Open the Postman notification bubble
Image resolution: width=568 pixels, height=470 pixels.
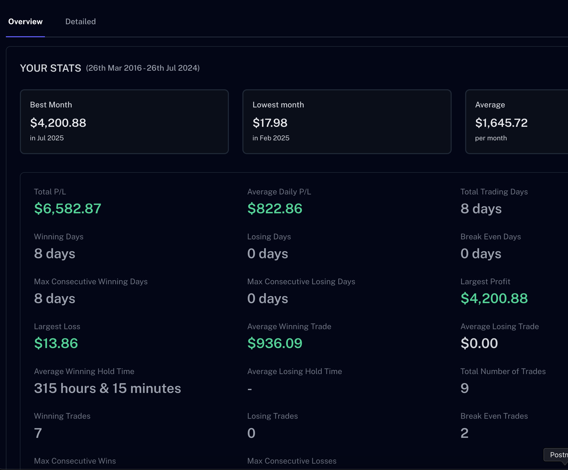click(558, 455)
